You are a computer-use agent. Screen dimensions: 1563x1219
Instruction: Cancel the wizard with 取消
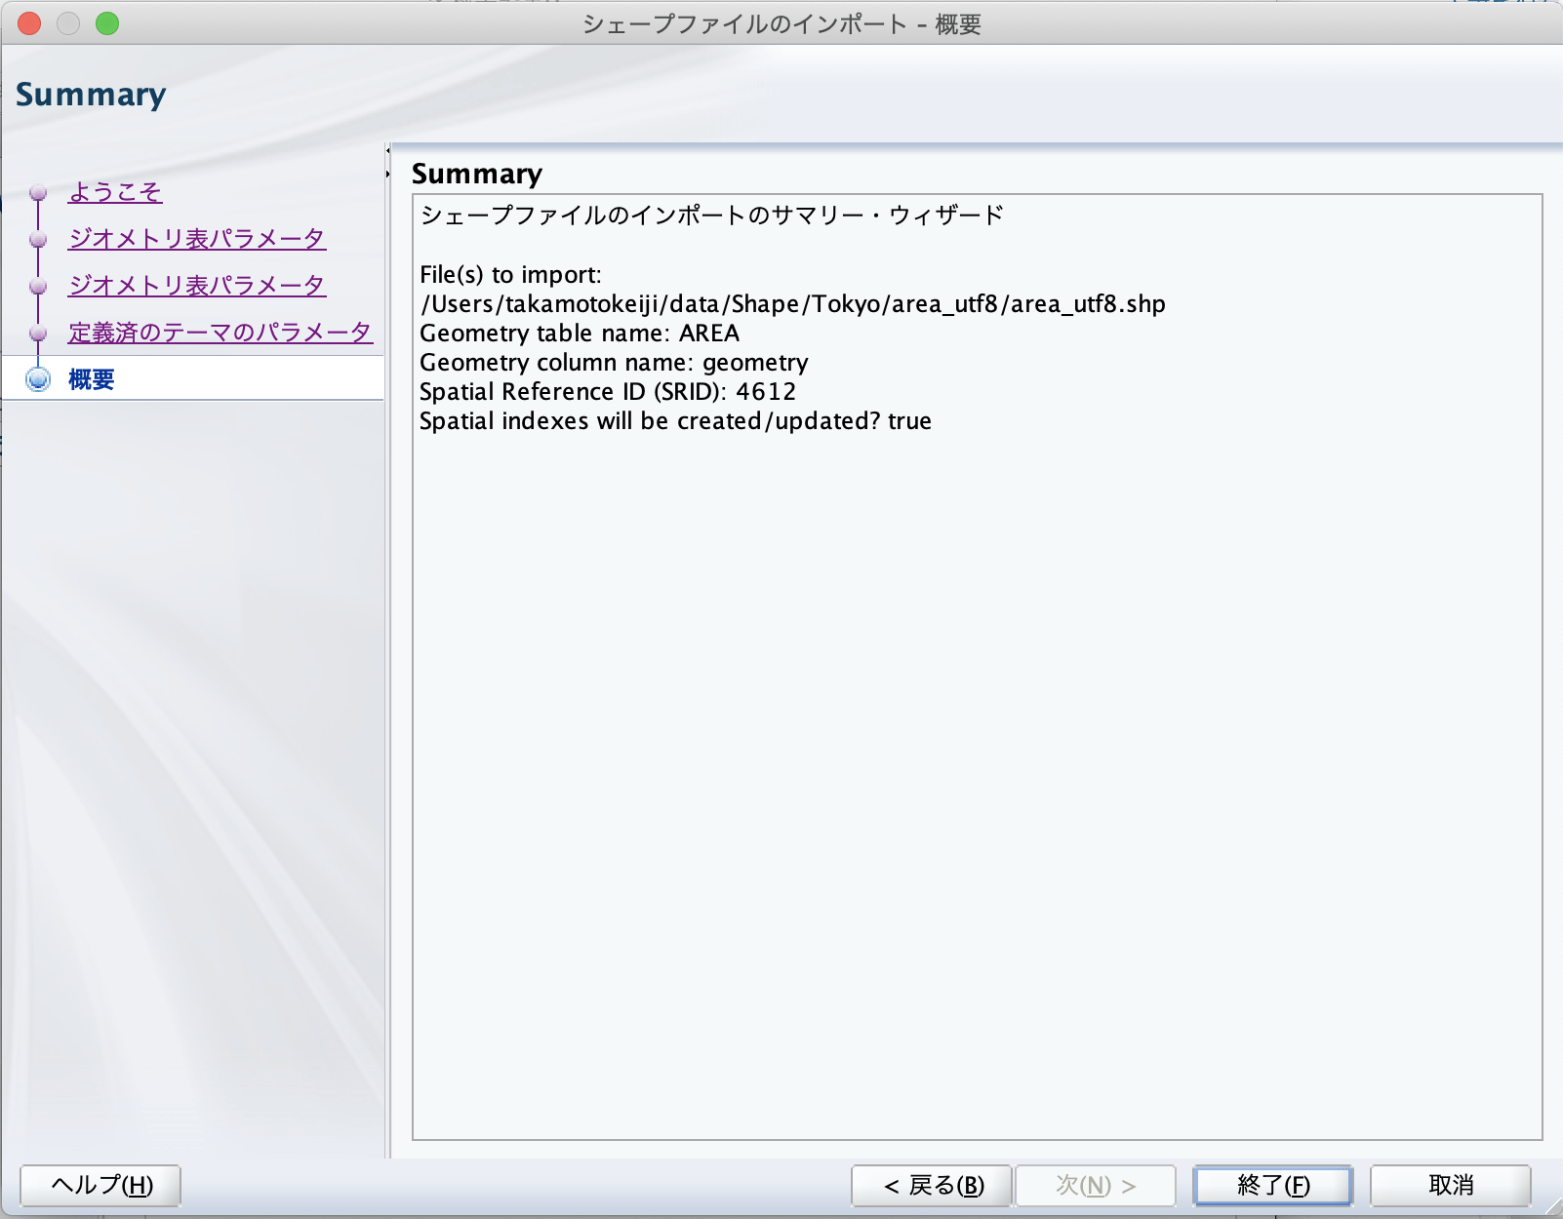[x=1451, y=1185]
